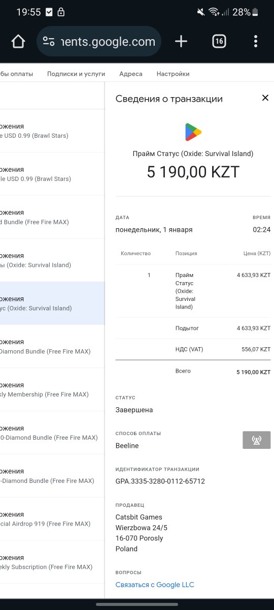Select the Weekly Membership Free Fire MAX transaction
274x610 pixels.
(x=52, y=389)
